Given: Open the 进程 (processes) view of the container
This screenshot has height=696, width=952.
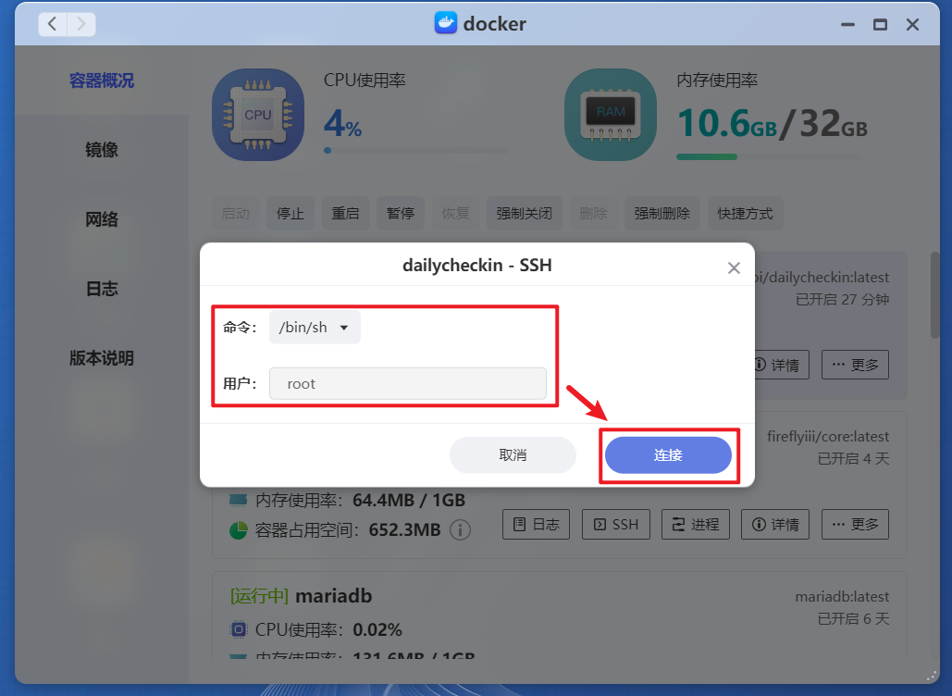Looking at the screenshot, I should [695, 524].
